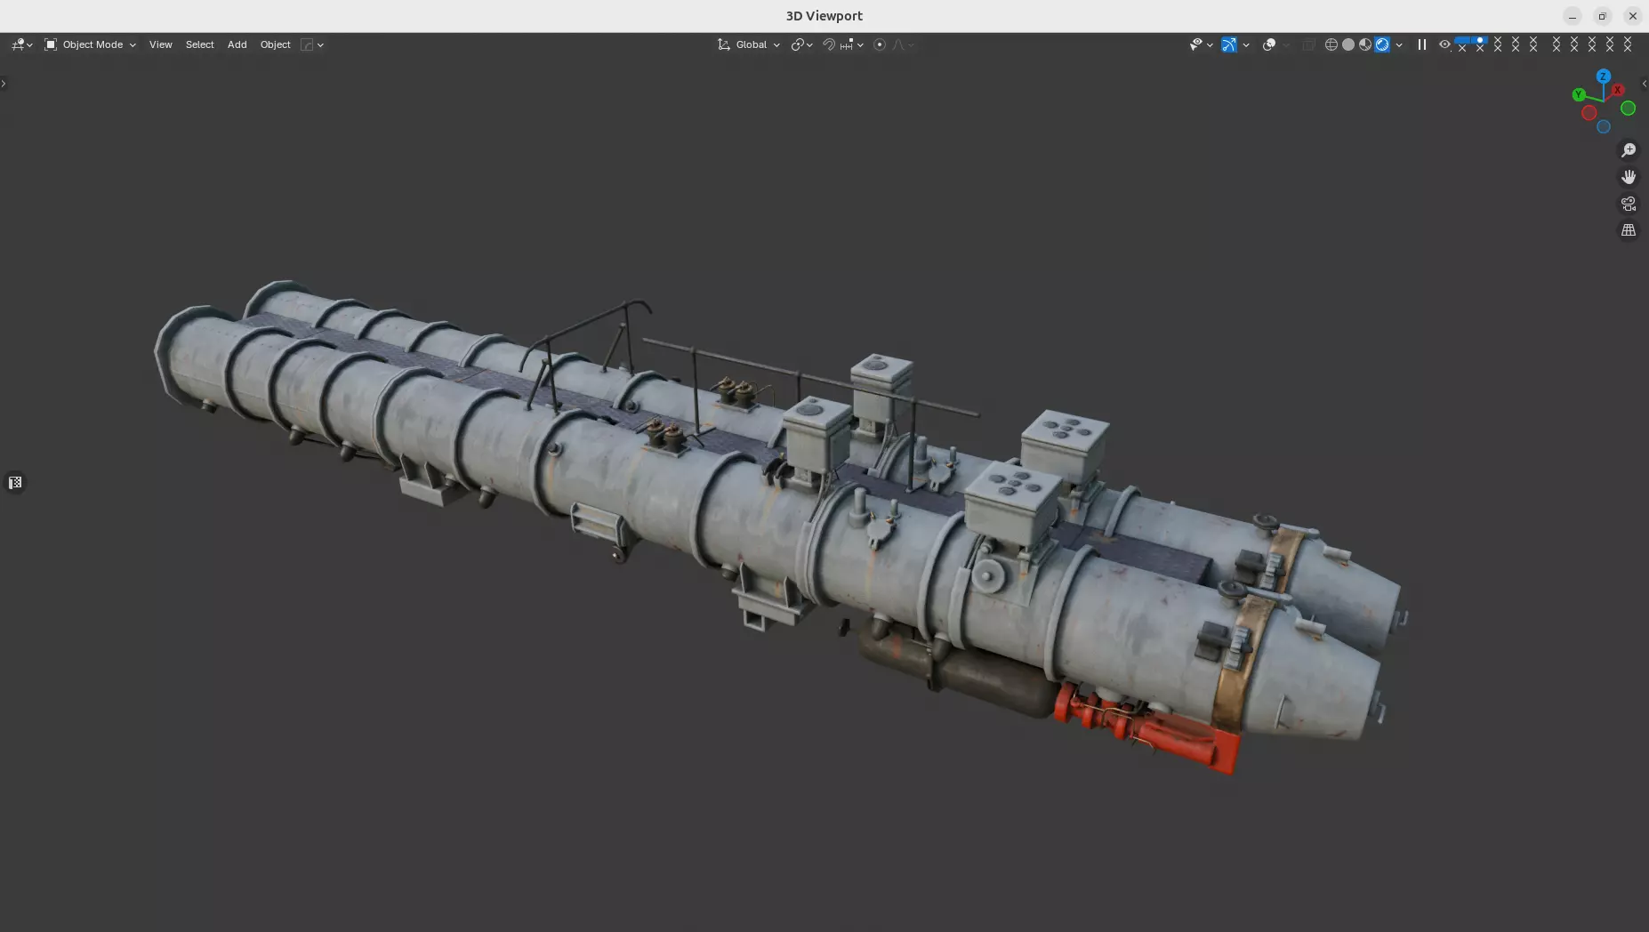Image resolution: width=1649 pixels, height=932 pixels.
Task: Toggle the camera view icon
Action: 1629,204
